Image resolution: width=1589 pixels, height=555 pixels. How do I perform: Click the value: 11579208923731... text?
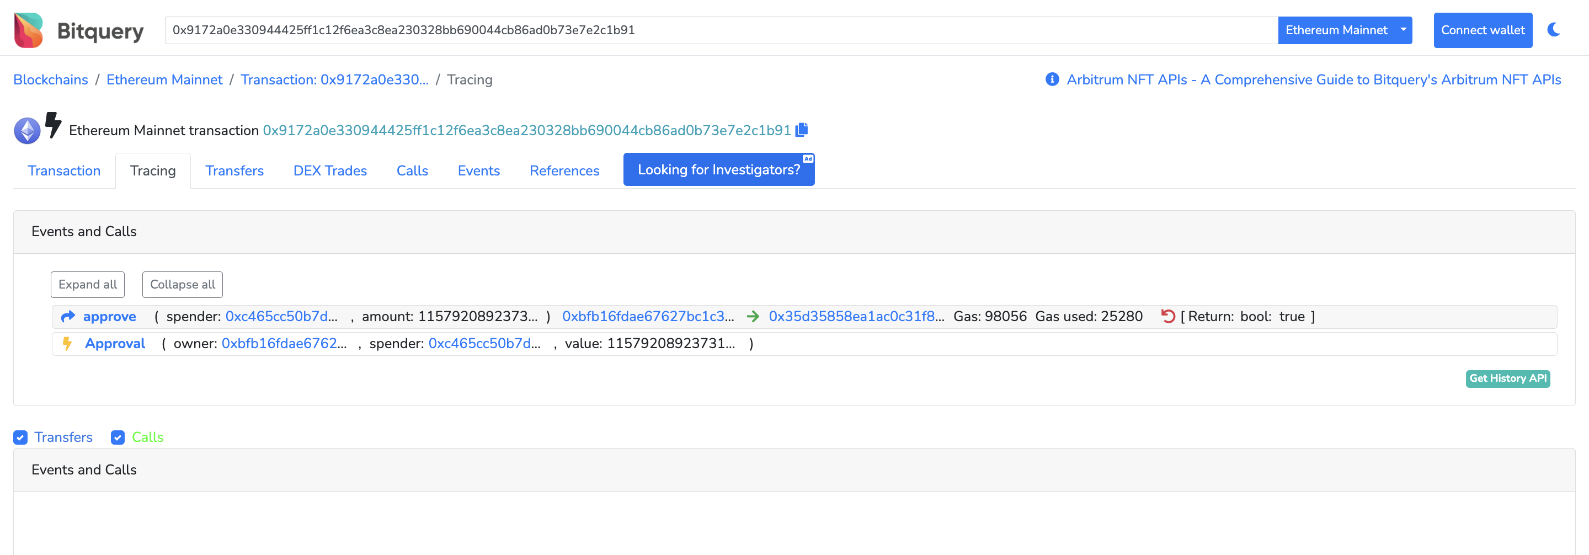[650, 344]
